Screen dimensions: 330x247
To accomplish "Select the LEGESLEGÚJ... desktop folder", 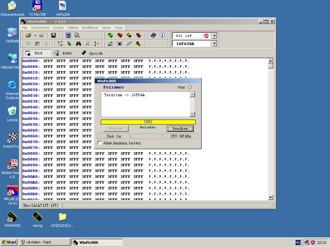I will tap(63, 219).
